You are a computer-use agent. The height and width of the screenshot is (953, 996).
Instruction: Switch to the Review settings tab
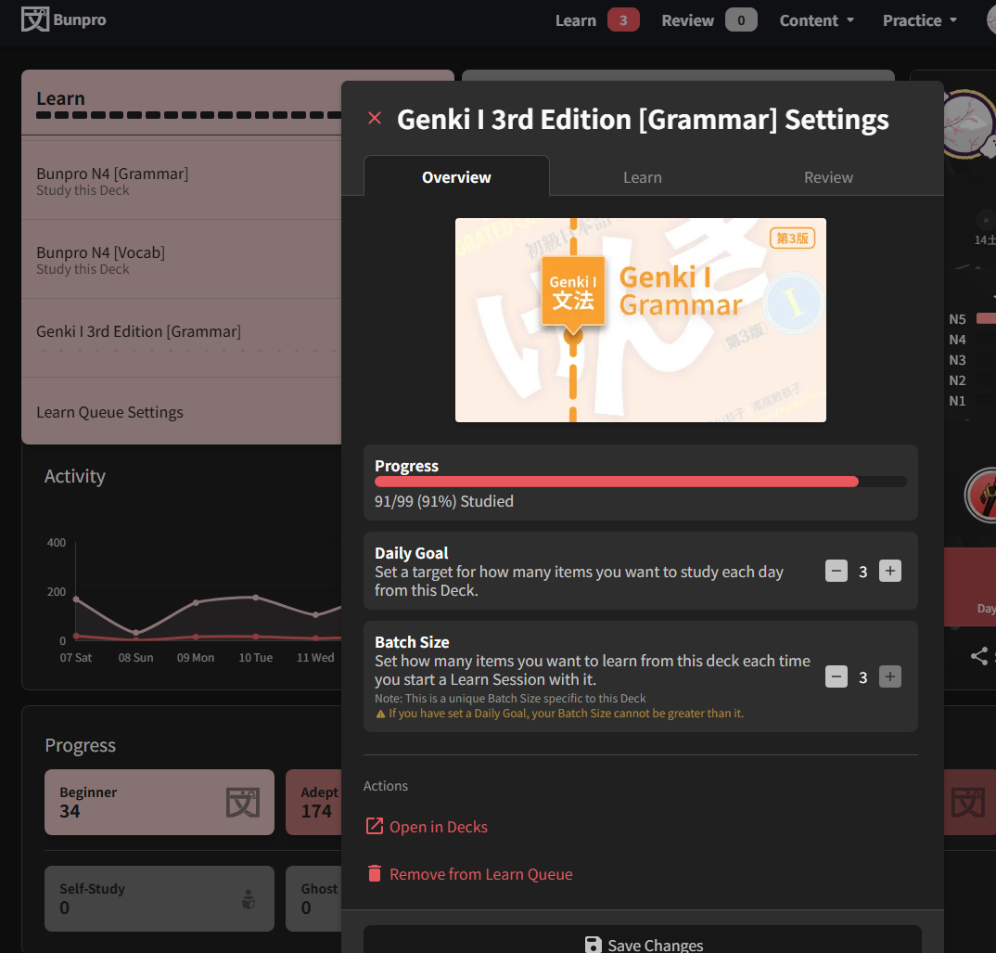click(x=828, y=177)
